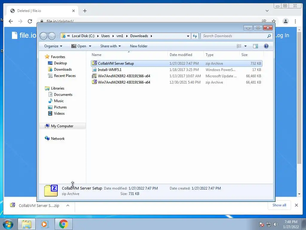This screenshot has height=230, width=306.
Task: Bookmark this page with the Chrome star
Action: [x=274, y=21]
